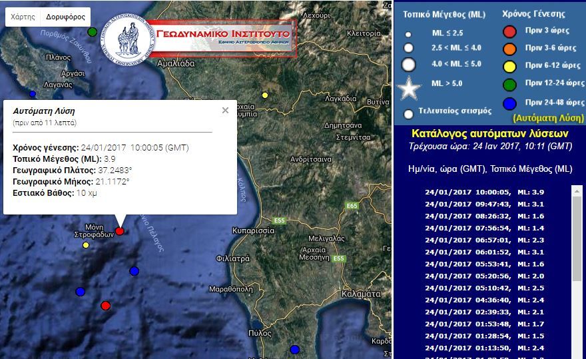Switch to the Χάρτης map view
Screen dimensions: 586x359
click(23, 17)
